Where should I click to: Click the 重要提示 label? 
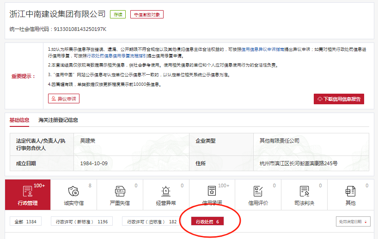(x=24, y=76)
